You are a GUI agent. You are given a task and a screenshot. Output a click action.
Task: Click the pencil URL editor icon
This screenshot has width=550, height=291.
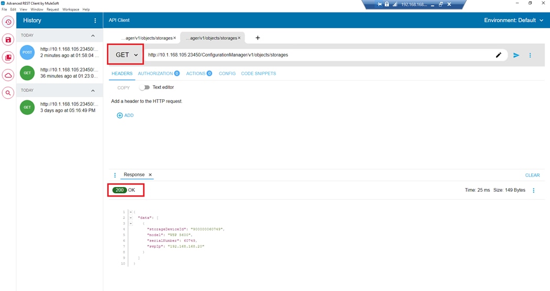coord(498,55)
